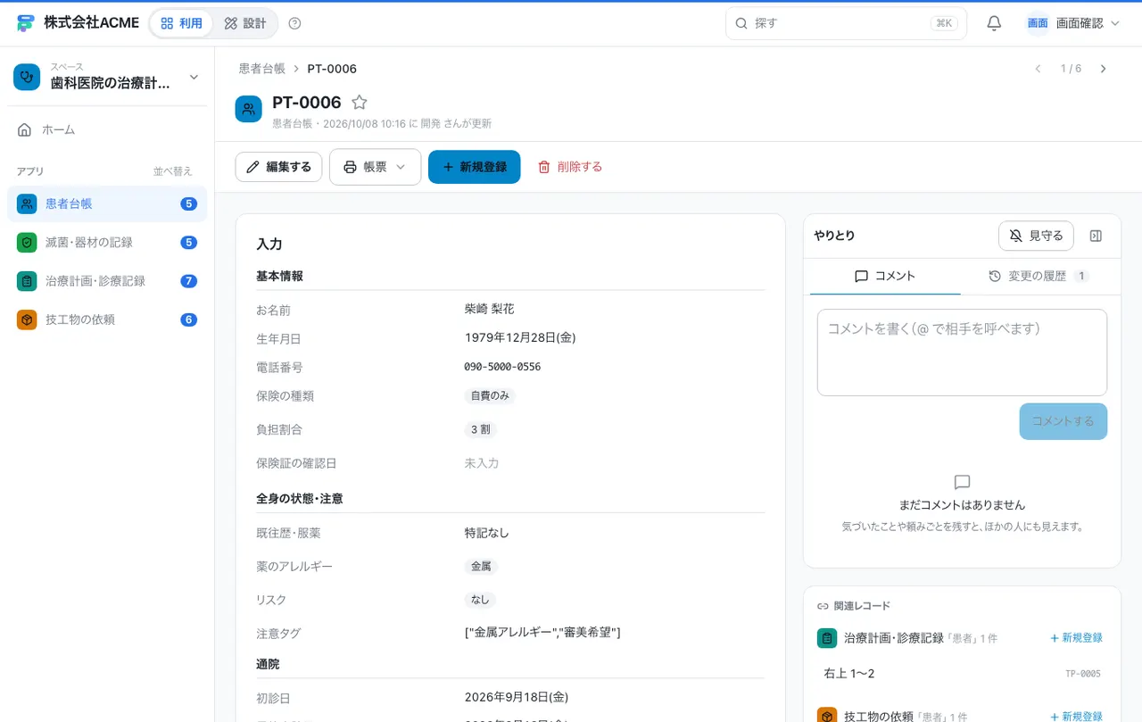Open the 画面確認 user menu

click(x=1072, y=23)
